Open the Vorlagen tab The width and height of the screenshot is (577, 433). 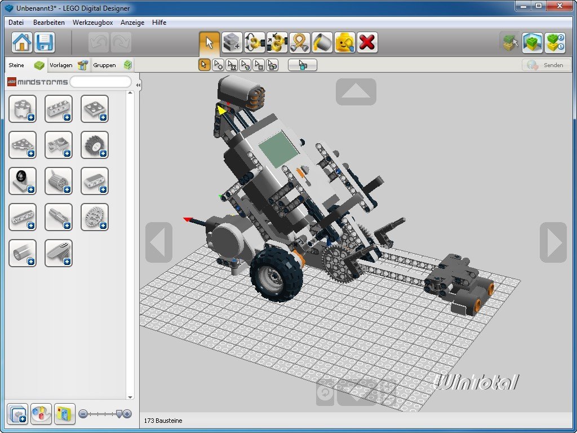(x=69, y=65)
